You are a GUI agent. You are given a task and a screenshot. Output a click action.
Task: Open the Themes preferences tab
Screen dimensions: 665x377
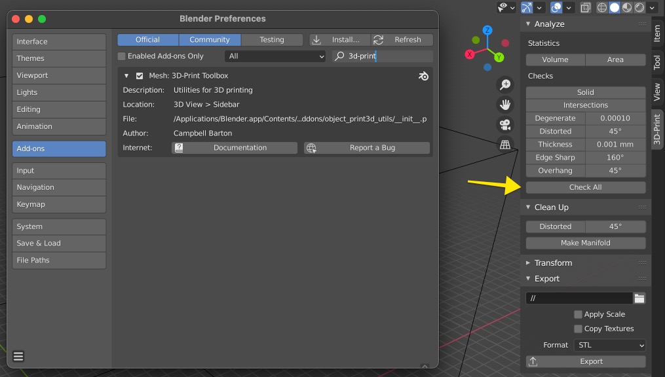point(59,58)
